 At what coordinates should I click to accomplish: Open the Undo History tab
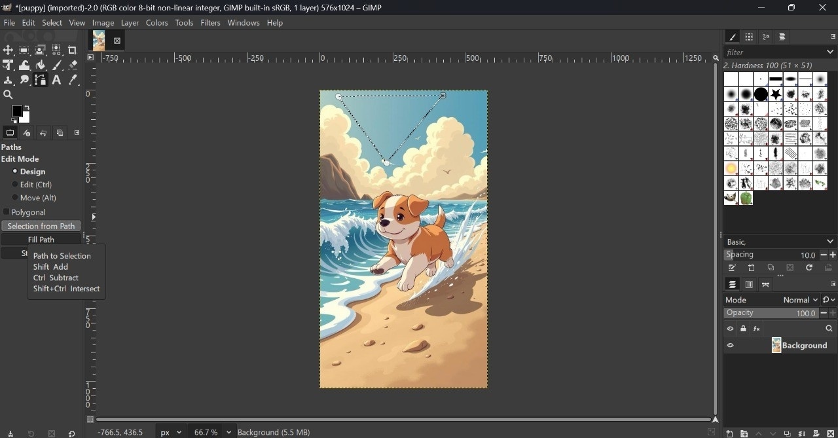[x=43, y=133]
